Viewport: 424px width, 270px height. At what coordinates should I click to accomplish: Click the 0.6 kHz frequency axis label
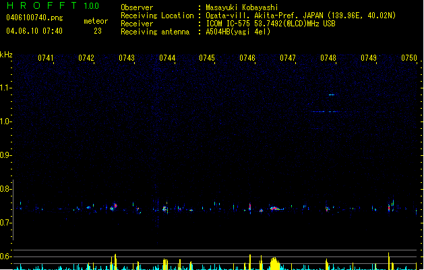[x=5, y=256]
